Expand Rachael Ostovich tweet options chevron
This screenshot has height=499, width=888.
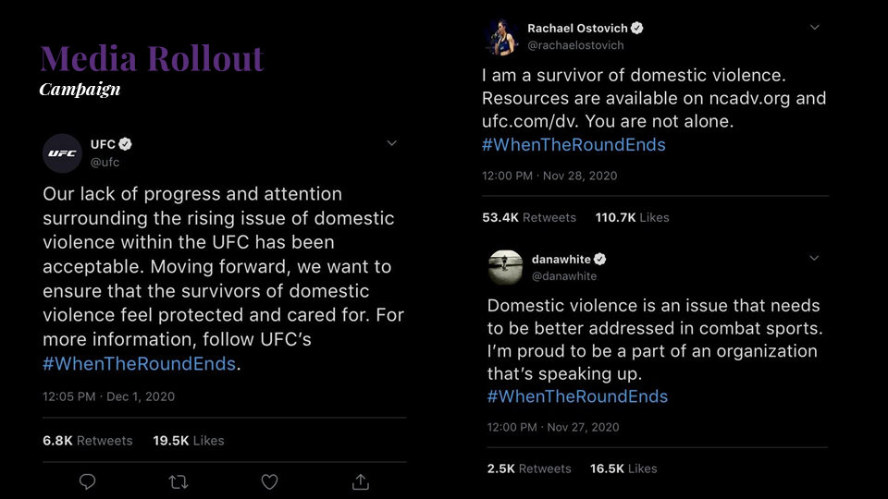click(x=814, y=27)
